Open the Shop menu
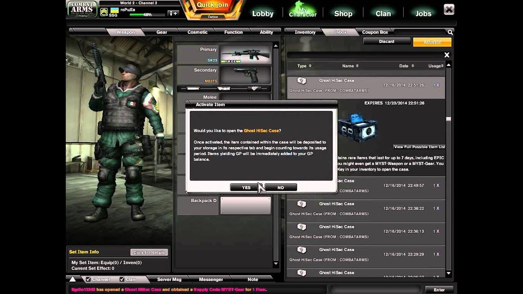523x294 pixels. pos(343,13)
